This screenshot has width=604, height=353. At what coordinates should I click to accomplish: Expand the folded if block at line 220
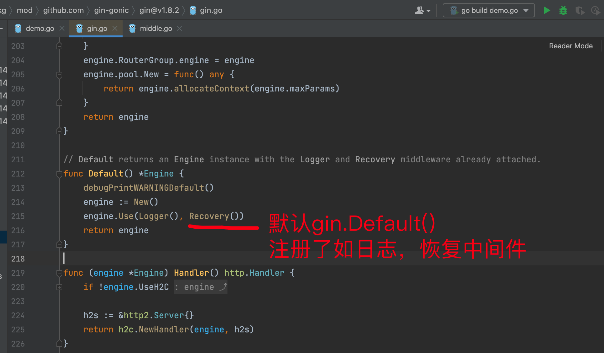(x=59, y=287)
